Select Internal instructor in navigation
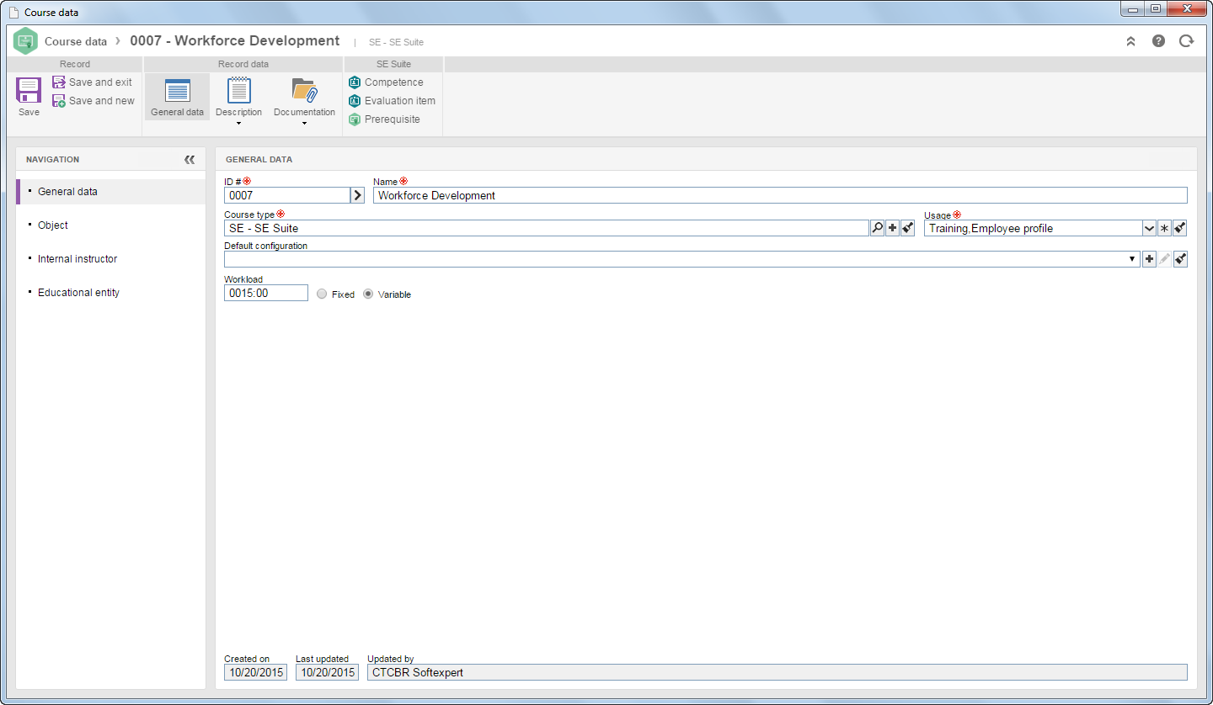 pyautogui.click(x=111, y=259)
